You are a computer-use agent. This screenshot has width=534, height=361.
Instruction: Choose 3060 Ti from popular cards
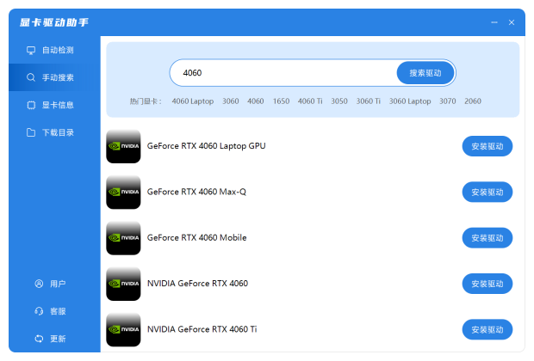[368, 101]
